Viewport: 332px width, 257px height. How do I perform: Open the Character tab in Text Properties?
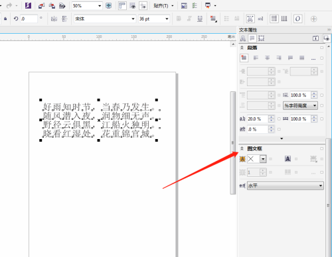coord(243,38)
